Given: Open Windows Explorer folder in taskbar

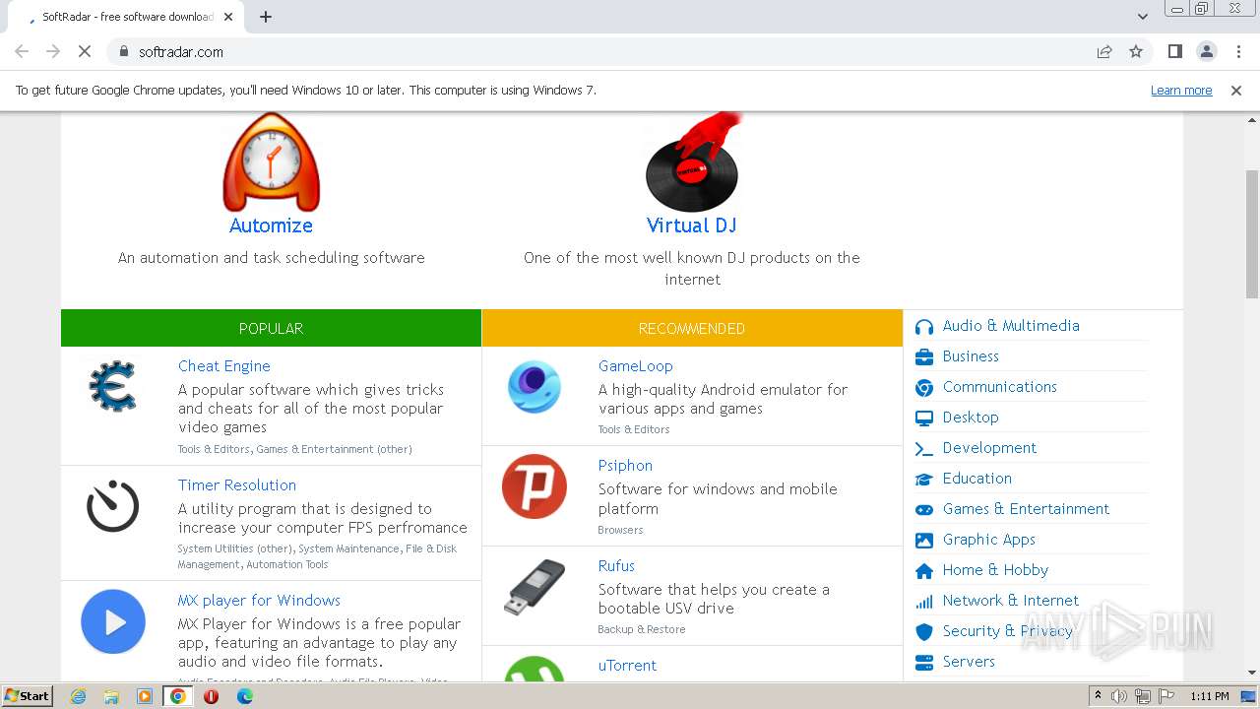Looking at the screenshot, I should (x=111, y=696).
